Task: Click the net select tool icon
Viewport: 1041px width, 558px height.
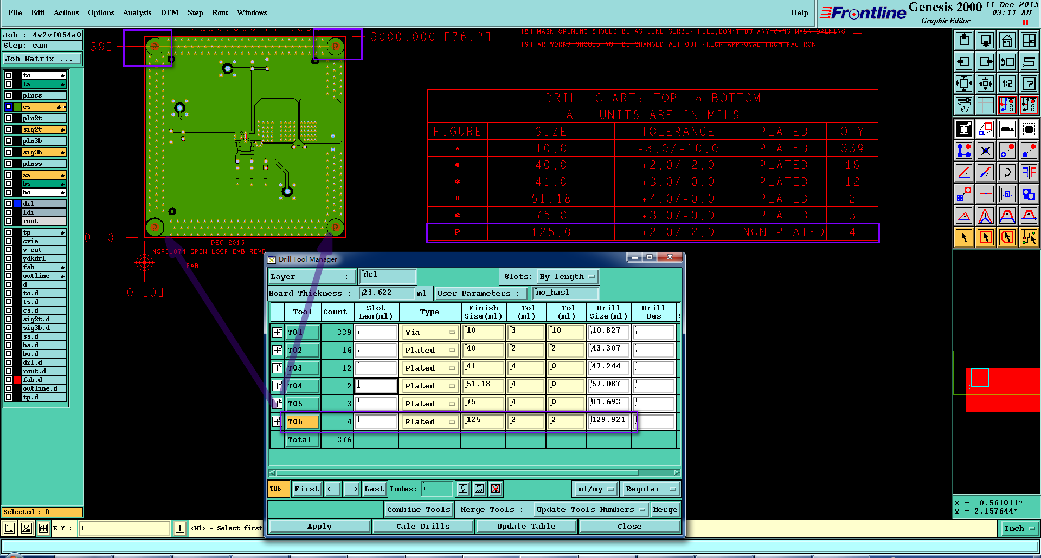Action: click(1029, 237)
